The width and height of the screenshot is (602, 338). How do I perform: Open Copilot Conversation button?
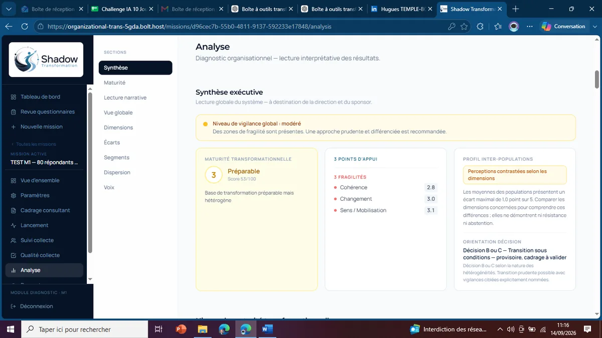point(564,27)
